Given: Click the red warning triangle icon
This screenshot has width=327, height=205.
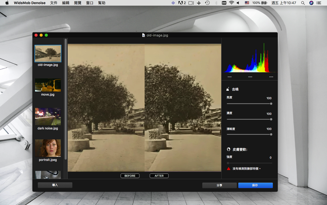Looking at the screenshot, I should [228, 168].
